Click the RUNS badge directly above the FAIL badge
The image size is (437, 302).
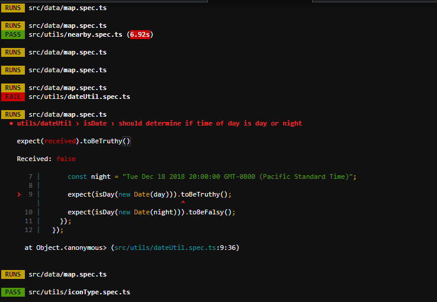(x=13, y=88)
